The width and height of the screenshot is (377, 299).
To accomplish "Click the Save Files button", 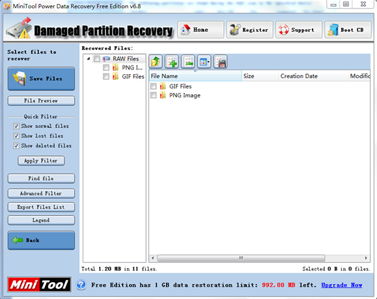I will [41, 79].
